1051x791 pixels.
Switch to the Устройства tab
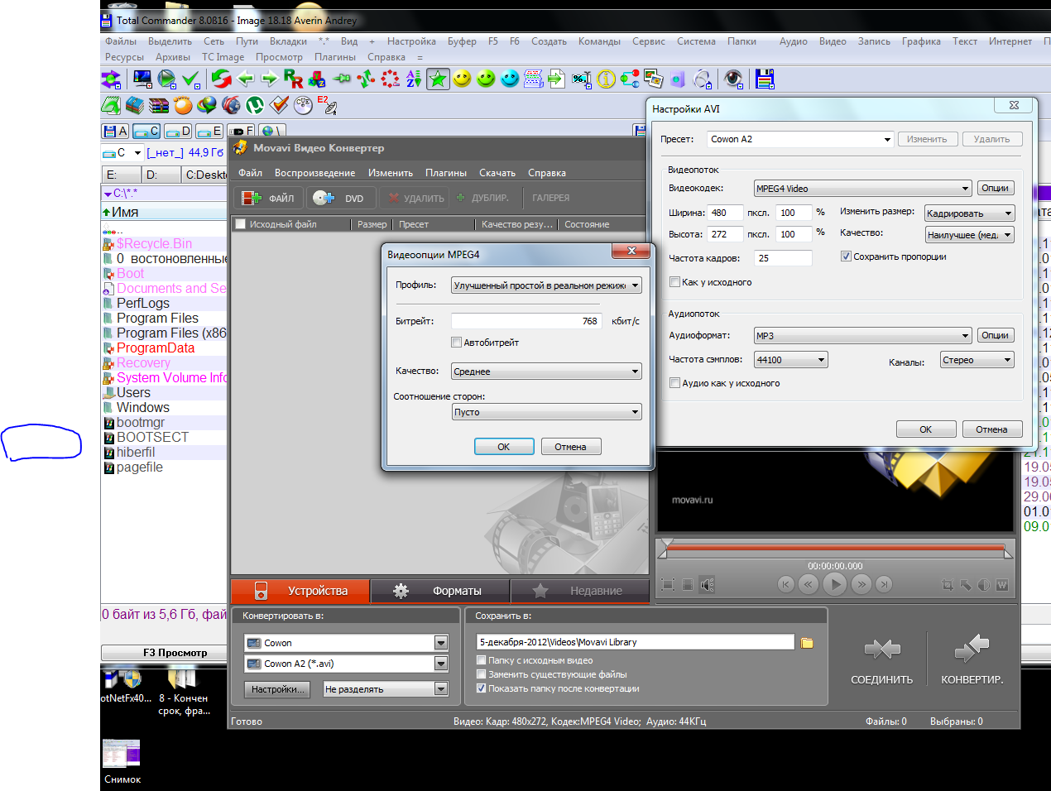300,591
